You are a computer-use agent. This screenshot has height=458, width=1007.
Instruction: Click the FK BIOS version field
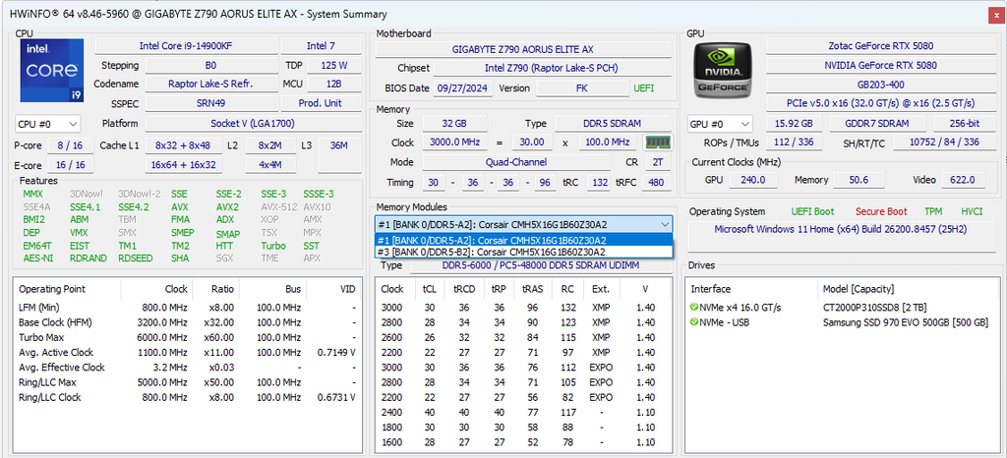pos(582,88)
